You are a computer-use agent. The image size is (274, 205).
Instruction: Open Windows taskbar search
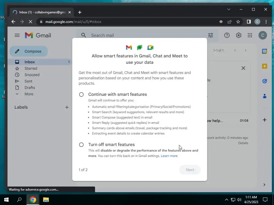[x=19, y=200]
